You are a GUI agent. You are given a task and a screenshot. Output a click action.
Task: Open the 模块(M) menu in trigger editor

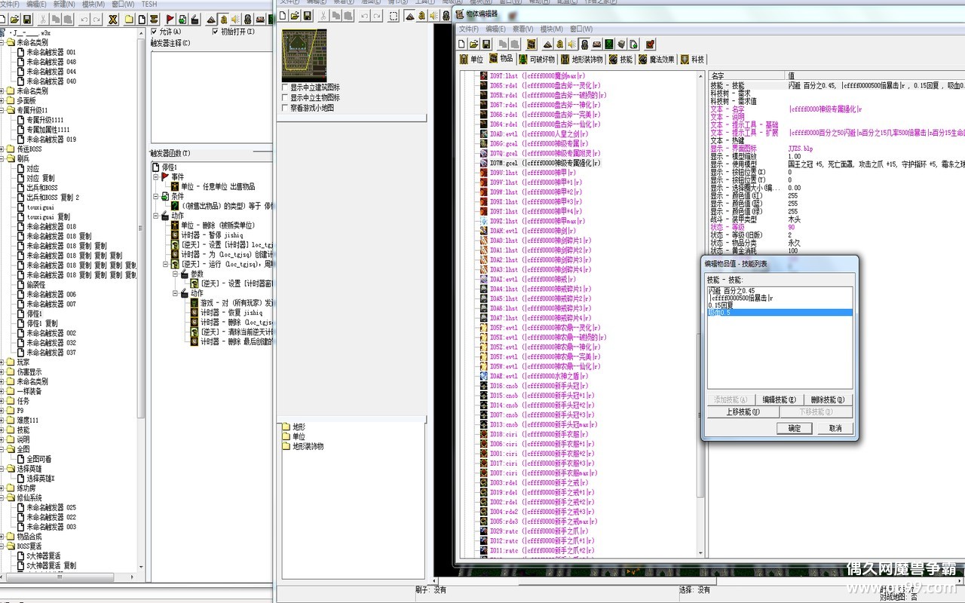coord(93,5)
